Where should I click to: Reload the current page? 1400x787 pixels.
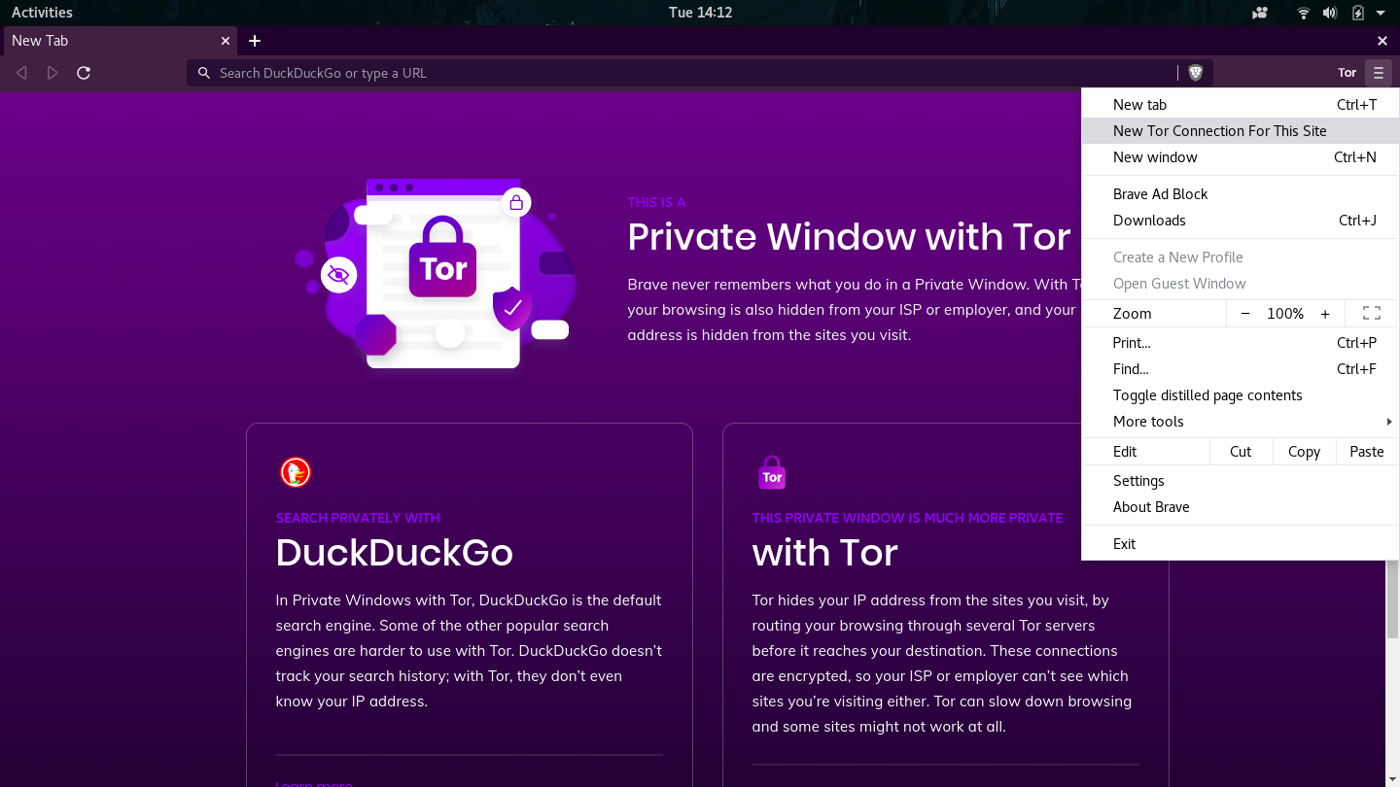pos(84,72)
